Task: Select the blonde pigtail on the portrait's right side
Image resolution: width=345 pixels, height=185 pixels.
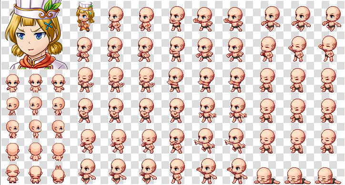Action: 55,48
